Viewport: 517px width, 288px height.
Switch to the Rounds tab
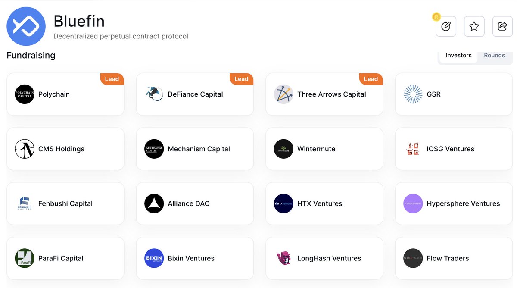(x=494, y=55)
